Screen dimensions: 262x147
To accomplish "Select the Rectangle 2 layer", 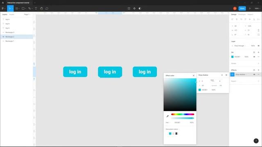I will click(17, 37).
